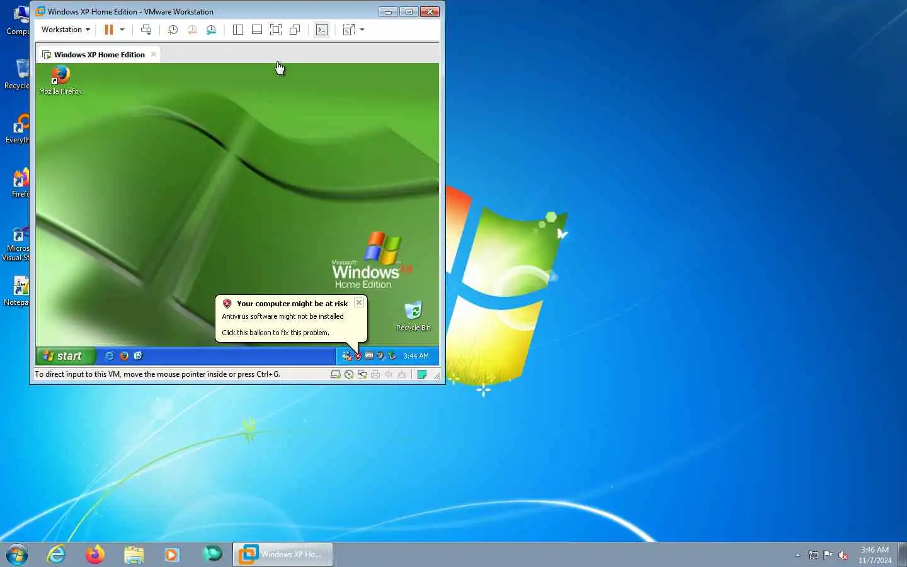Click the VMware status bar input hint text

pos(157,374)
